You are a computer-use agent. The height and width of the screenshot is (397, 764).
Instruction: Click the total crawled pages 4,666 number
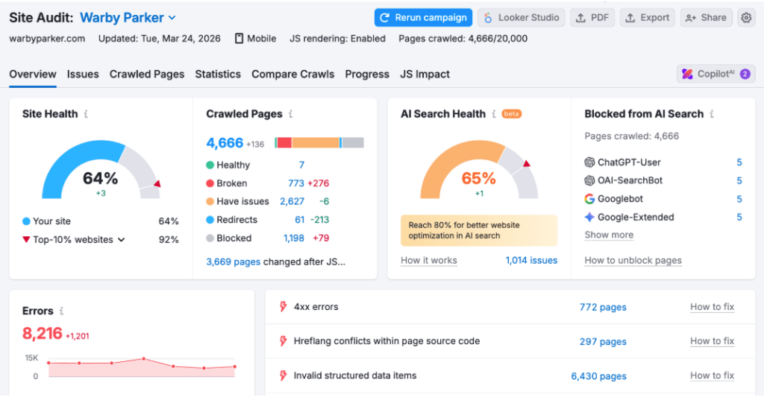point(225,142)
